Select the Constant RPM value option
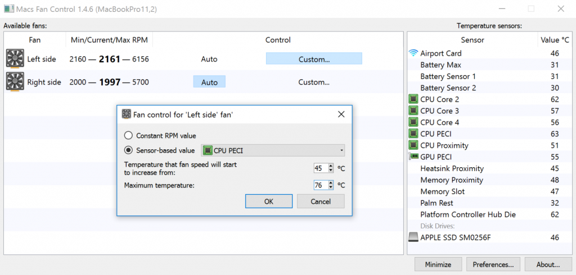576x275 pixels. (x=129, y=135)
